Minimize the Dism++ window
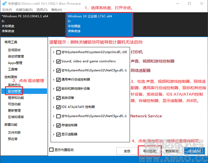208x163 pixels. point(177,3)
